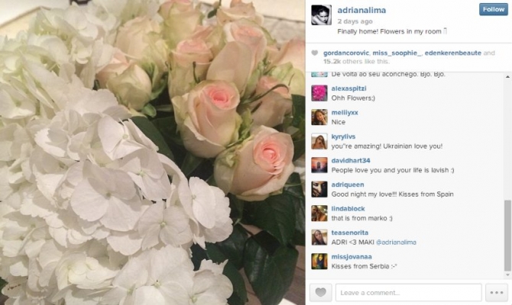Click the small heart icon beside the likes list

point(314,53)
